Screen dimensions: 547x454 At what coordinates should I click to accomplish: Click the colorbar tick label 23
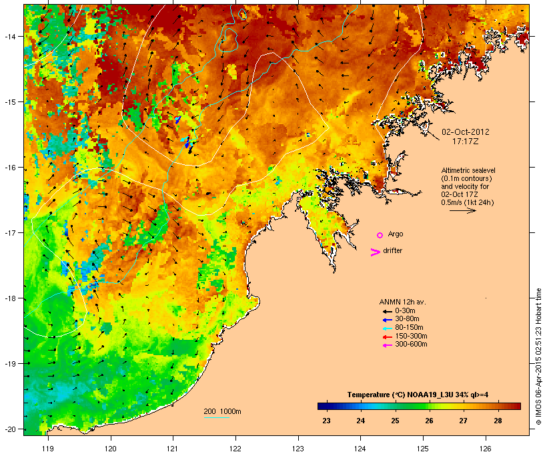click(326, 421)
